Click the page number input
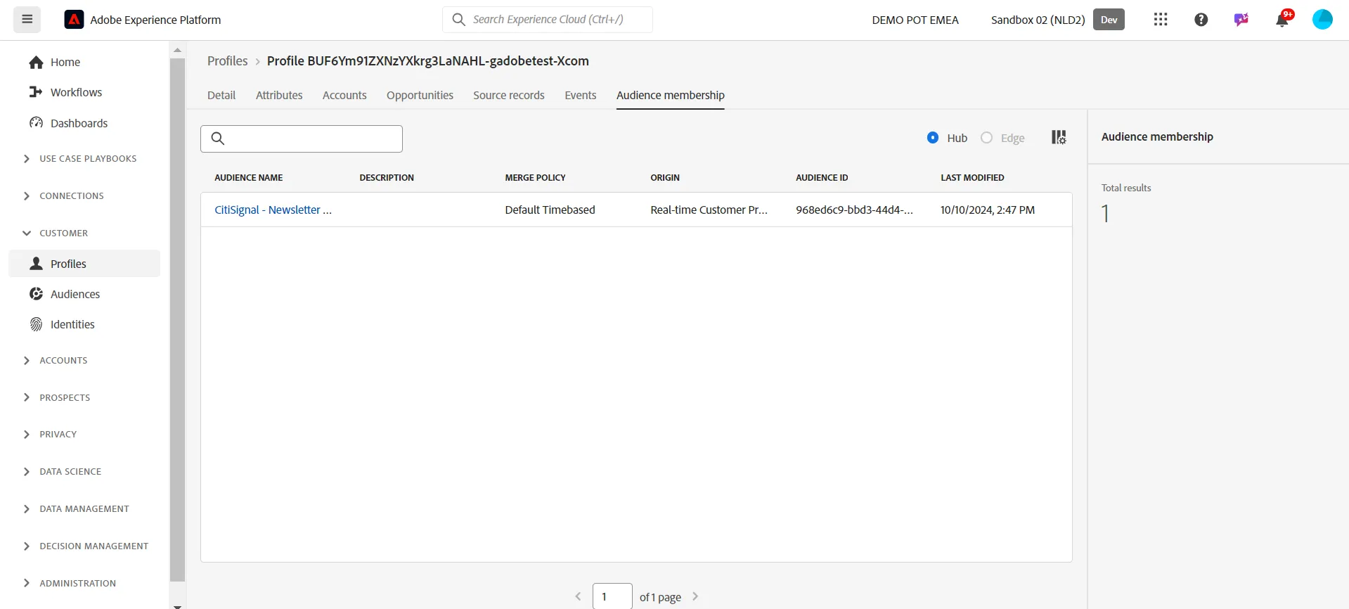 pyautogui.click(x=612, y=596)
